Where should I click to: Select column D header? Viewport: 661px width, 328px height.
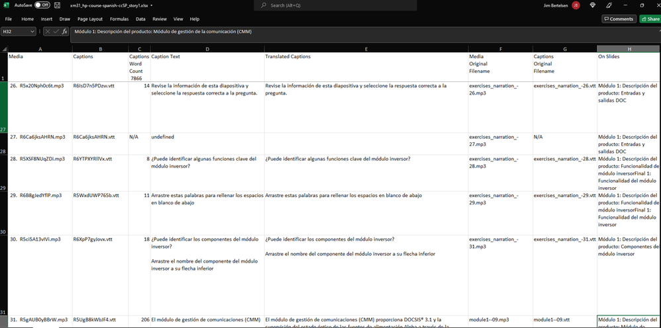pos(207,49)
